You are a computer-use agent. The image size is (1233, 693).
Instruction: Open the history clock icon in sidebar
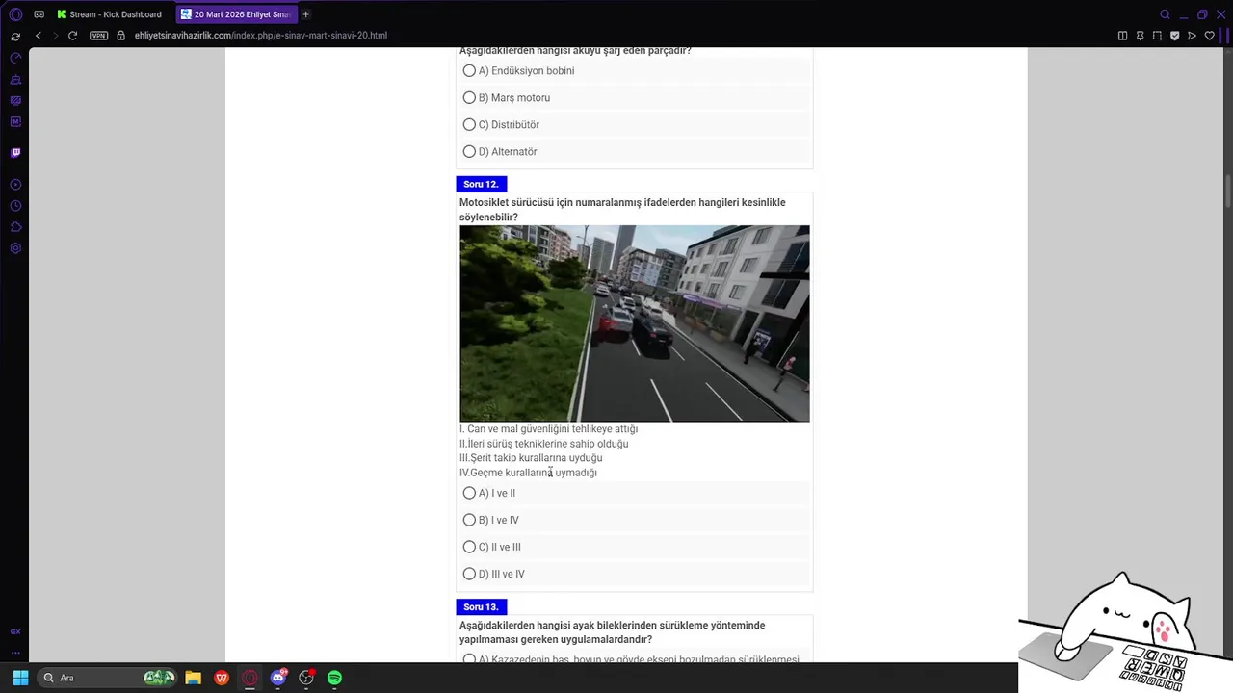pyautogui.click(x=15, y=206)
